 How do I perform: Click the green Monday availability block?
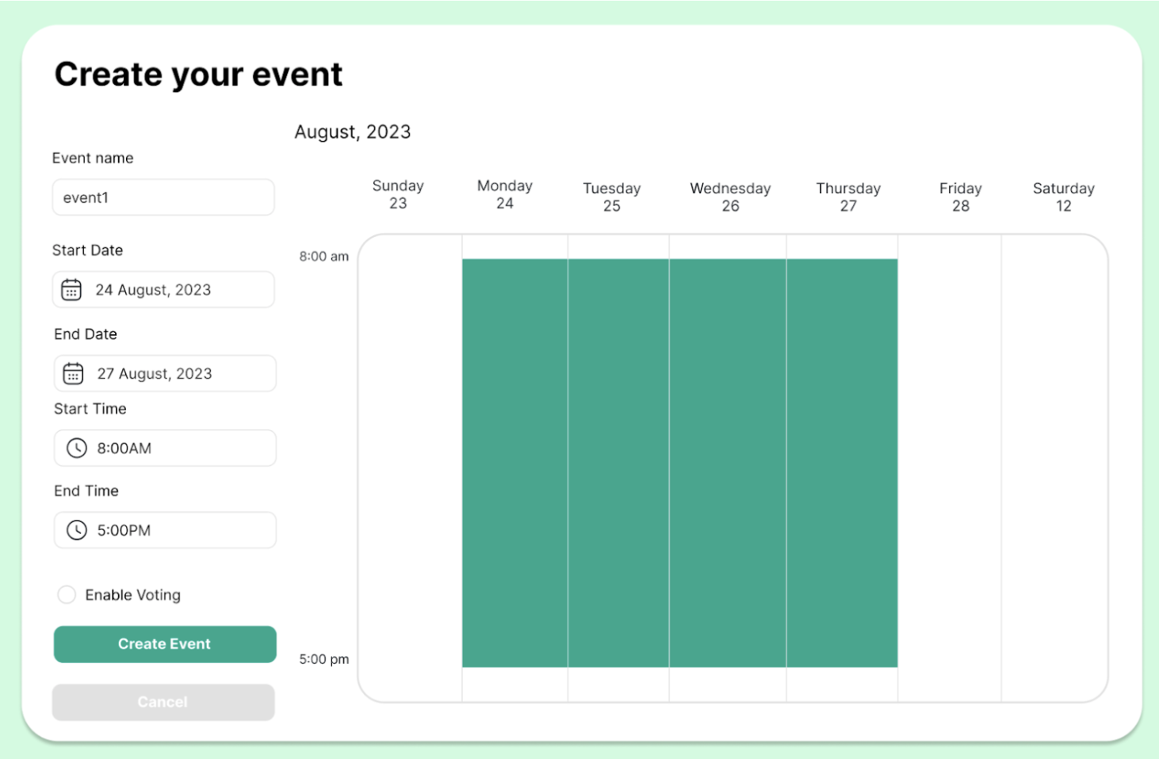click(x=515, y=463)
